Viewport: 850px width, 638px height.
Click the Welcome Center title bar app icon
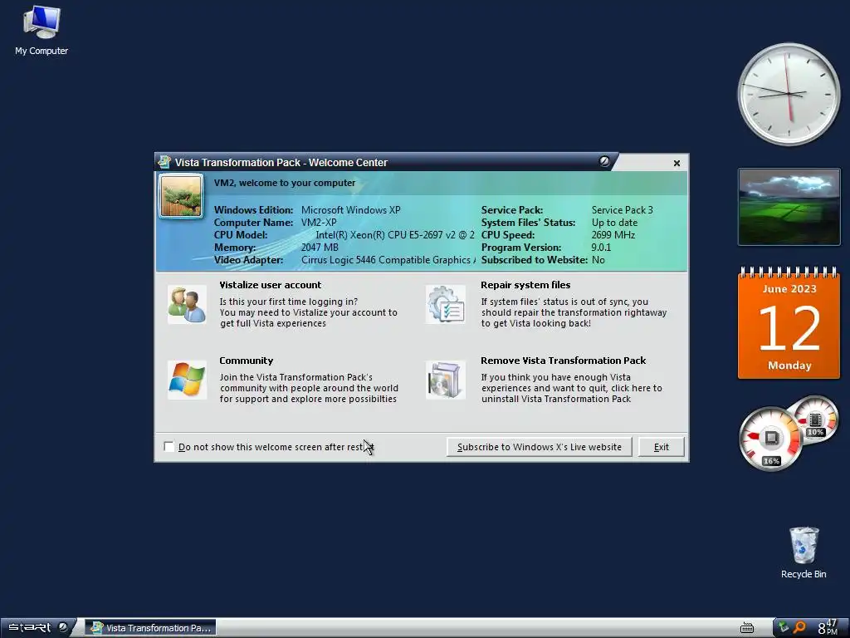click(x=164, y=162)
